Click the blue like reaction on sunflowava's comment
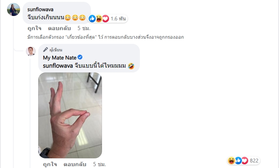Viewport: 279px width, 168px height. (x=92, y=19)
